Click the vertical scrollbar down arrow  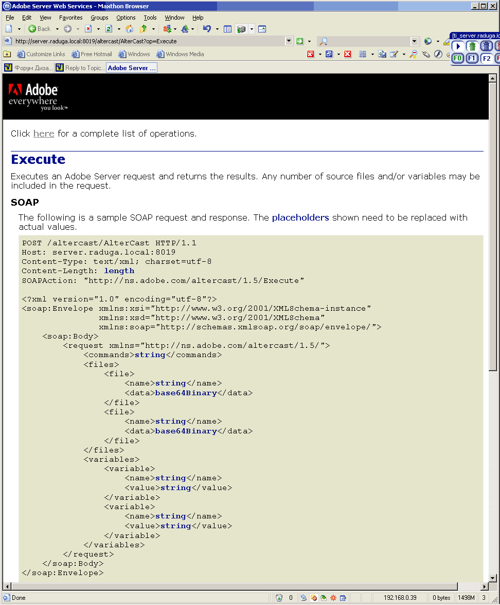(493, 578)
